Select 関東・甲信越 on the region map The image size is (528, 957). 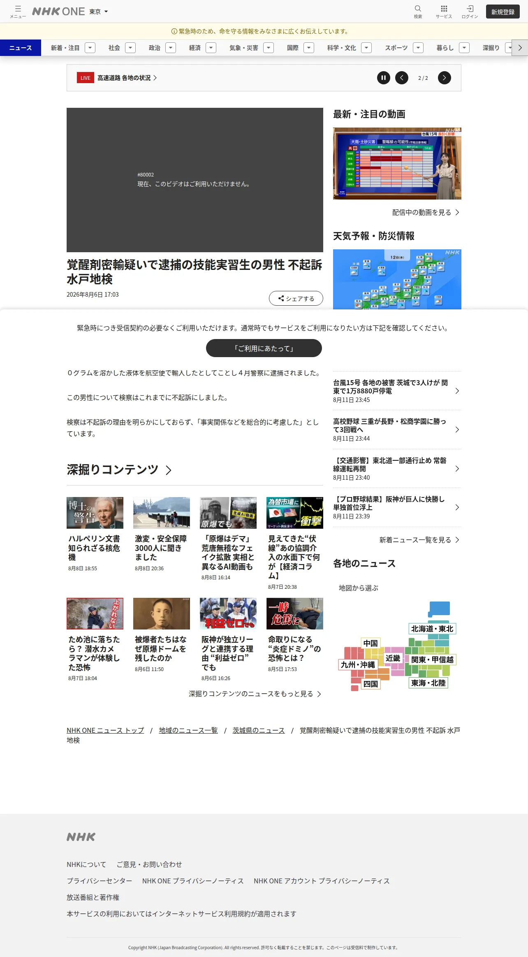click(x=432, y=660)
